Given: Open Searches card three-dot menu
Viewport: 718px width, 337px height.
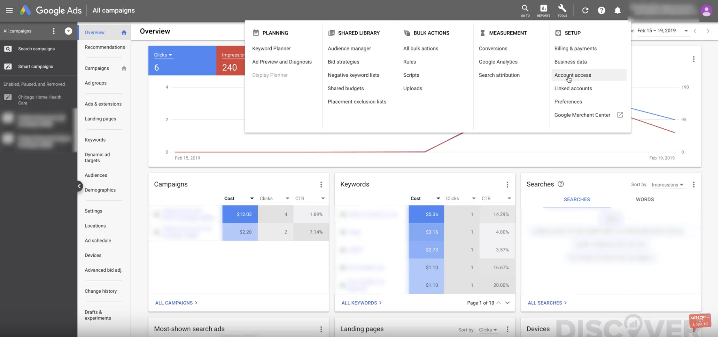Looking at the screenshot, I should [693, 185].
